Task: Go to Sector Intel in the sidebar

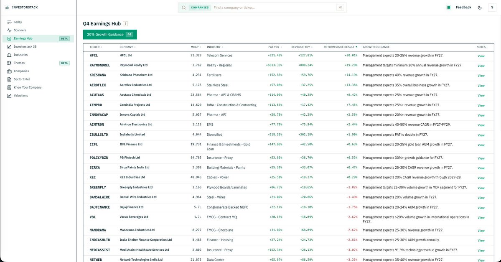Action: tap(22, 79)
